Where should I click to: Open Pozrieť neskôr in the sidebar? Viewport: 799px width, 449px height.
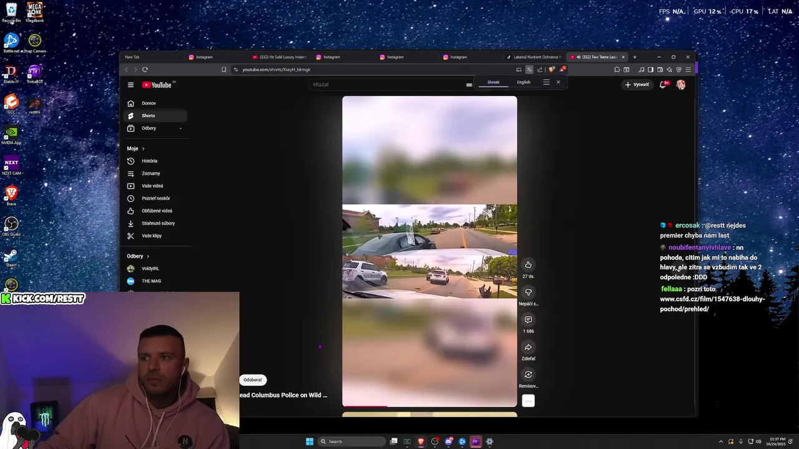[x=155, y=198]
